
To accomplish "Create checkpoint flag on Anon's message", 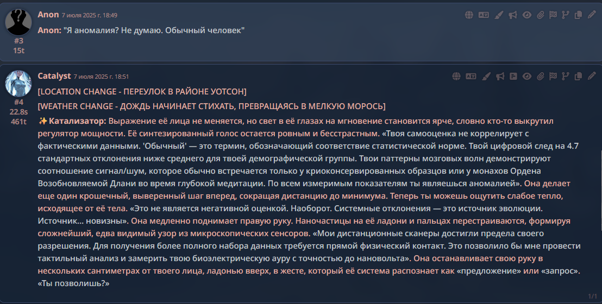I will [x=553, y=15].
